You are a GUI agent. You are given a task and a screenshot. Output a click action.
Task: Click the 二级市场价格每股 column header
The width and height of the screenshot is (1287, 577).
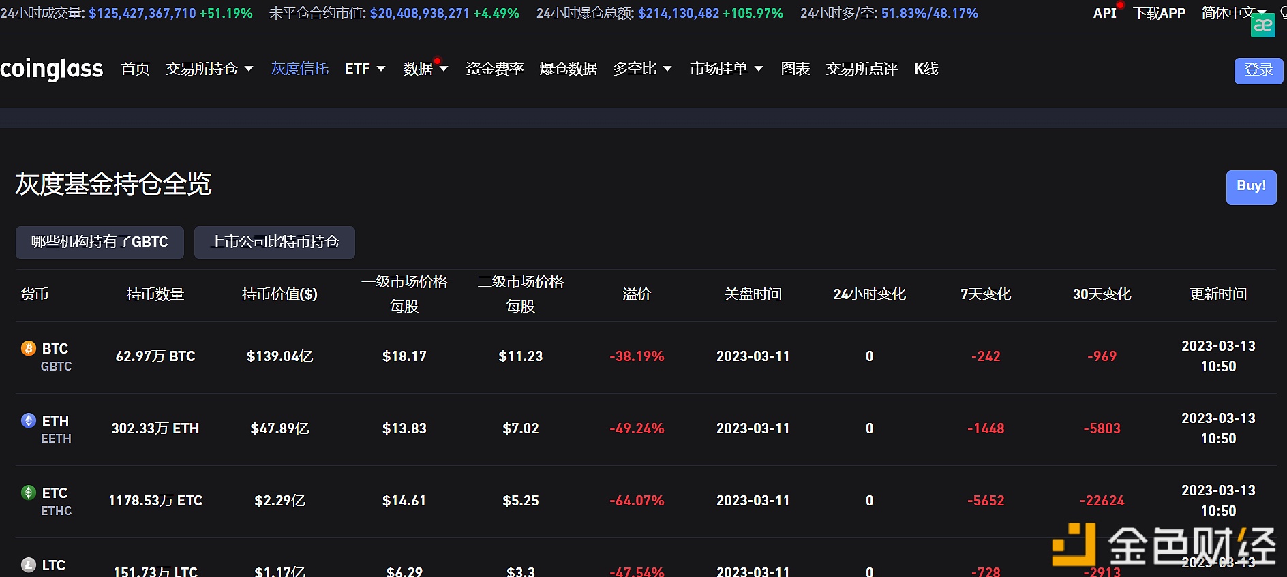coord(521,294)
